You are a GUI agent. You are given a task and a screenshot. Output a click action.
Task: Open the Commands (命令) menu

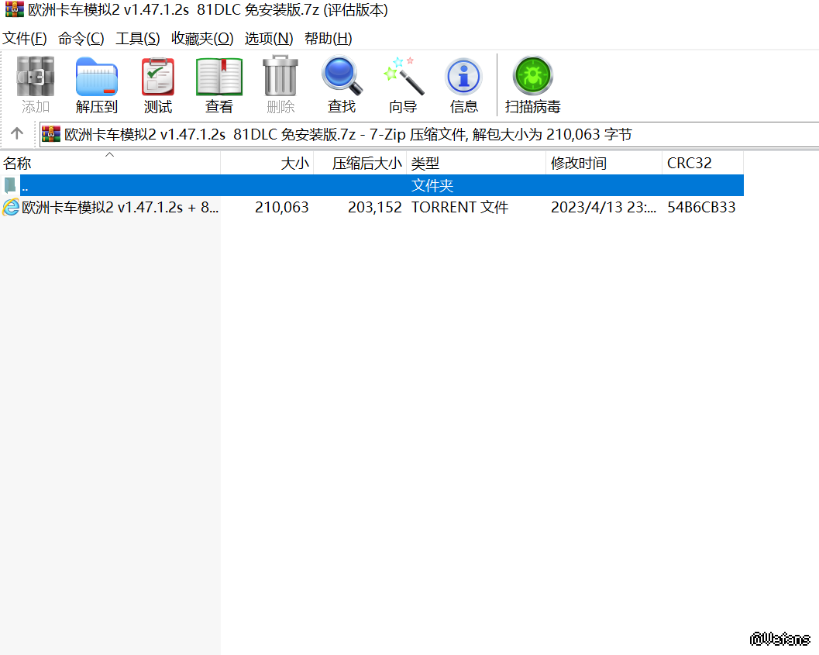(x=81, y=38)
